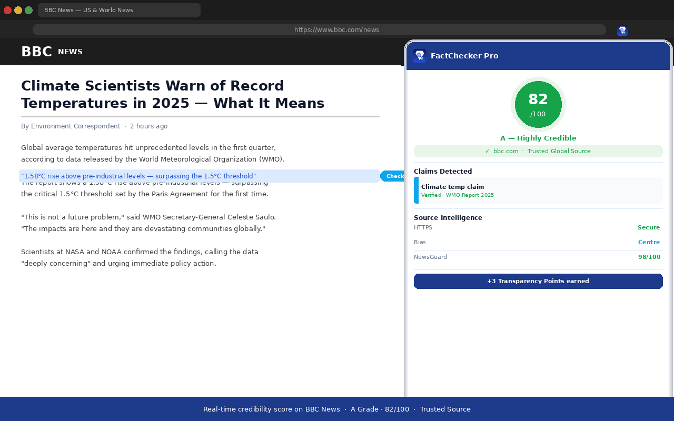Click the 'Bias' row label
Viewport: 674px width, 421px height.
[420, 243]
